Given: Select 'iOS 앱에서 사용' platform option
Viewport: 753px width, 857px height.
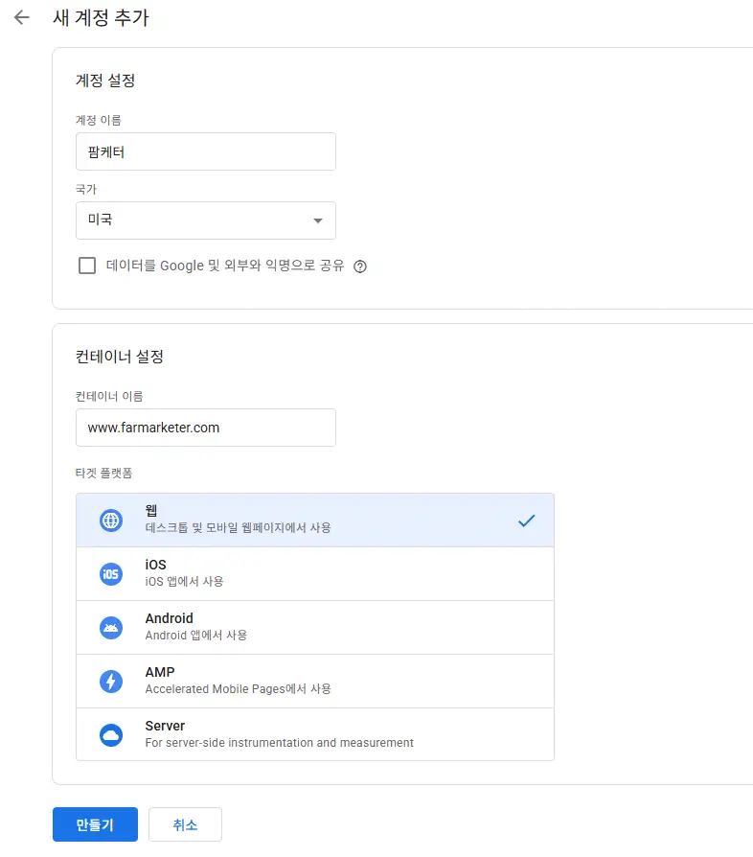Looking at the screenshot, I should point(314,574).
